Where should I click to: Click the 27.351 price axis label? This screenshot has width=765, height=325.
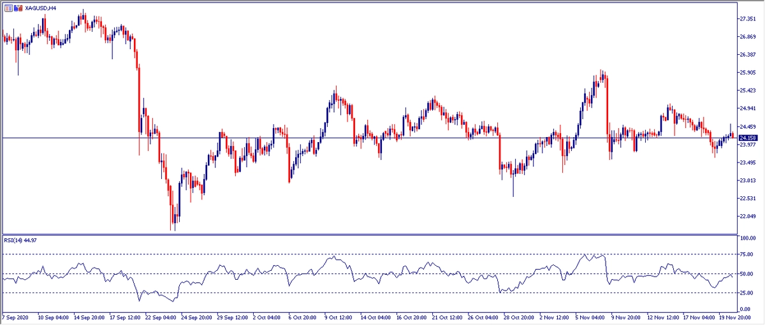[747, 19]
